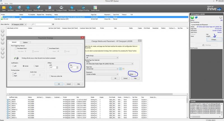The image size is (224, 121).
Task: Click the Top offset input field
Action: (73, 67)
